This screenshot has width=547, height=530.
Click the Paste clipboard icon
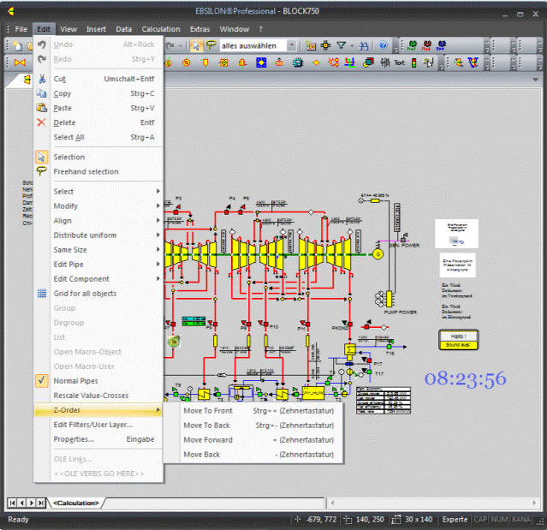coord(41,108)
